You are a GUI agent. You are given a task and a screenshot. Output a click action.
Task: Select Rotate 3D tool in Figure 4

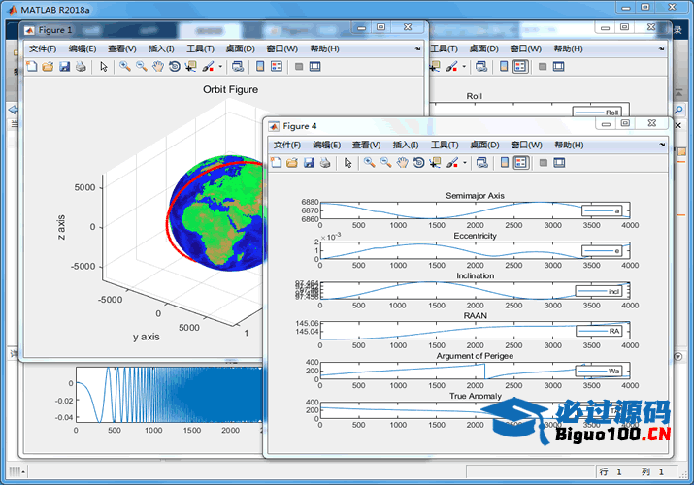(x=418, y=163)
